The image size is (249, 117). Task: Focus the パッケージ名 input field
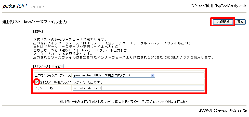[x=138, y=88]
